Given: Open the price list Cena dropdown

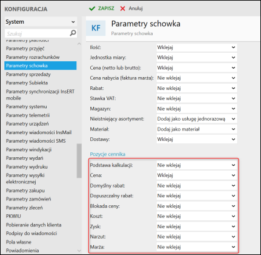Looking at the screenshot, I should pyautogui.click(x=197, y=175).
